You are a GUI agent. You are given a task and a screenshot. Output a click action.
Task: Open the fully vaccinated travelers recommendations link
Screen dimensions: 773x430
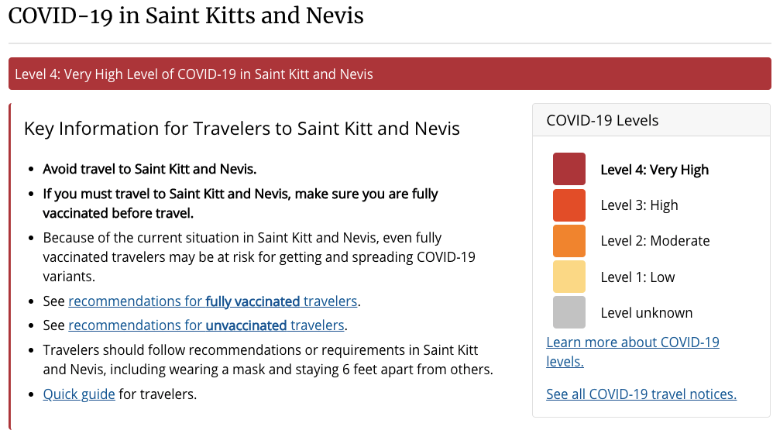(214, 301)
